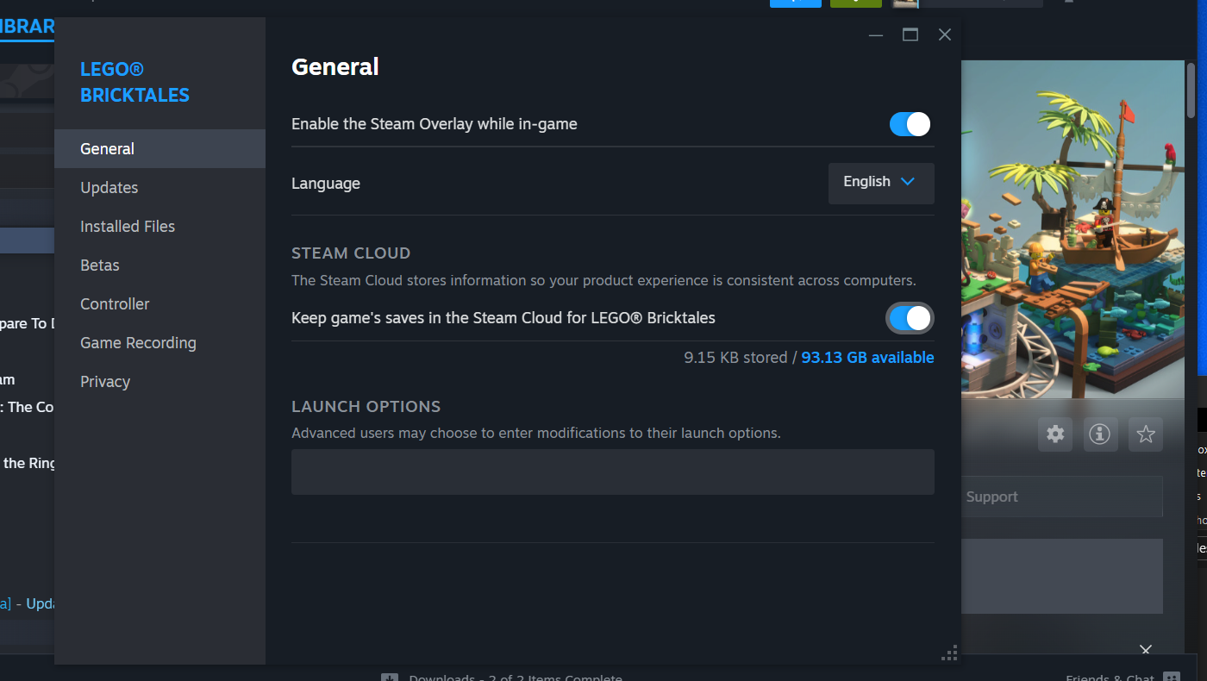Viewport: 1207px width, 681px height.
Task: Switch to the Updates section
Action: tap(109, 188)
